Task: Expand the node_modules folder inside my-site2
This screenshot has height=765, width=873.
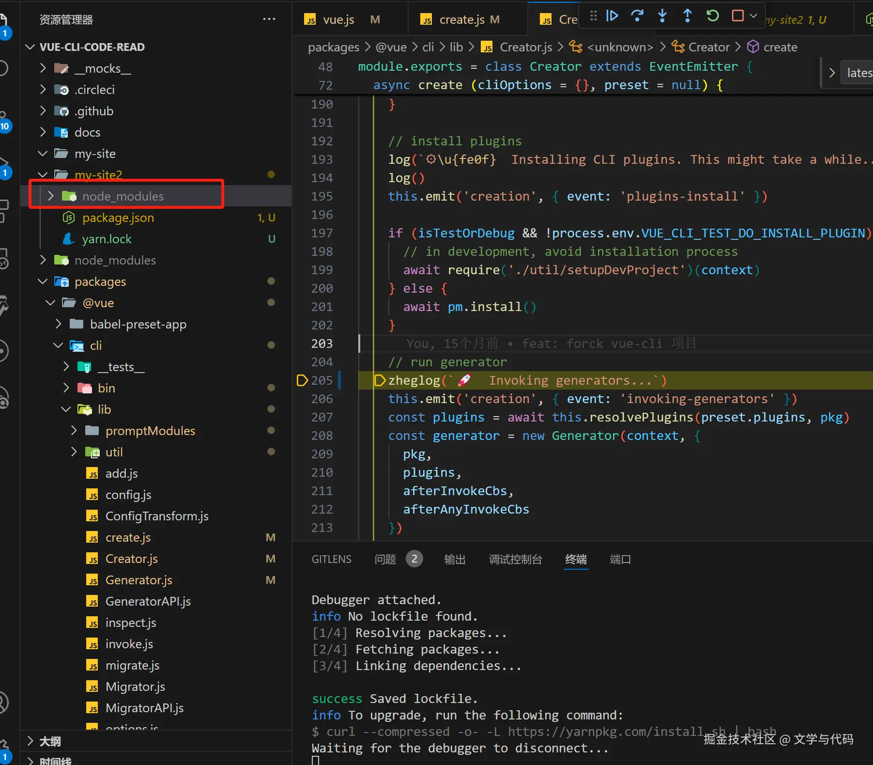Action: click(51, 196)
